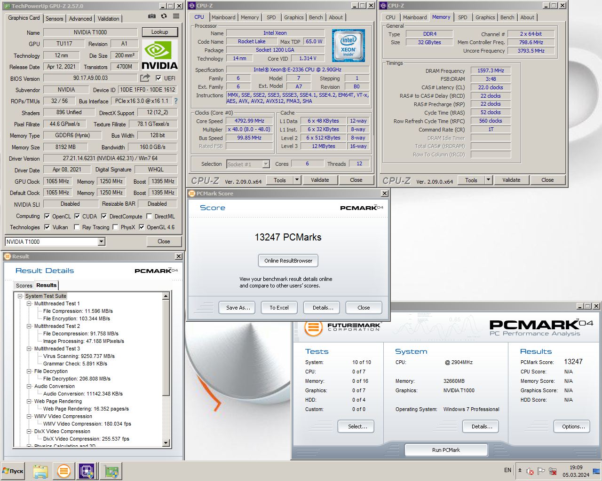Switch to the Sensors tab in GPU-Z
602x481 pixels.
[x=54, y=19]
